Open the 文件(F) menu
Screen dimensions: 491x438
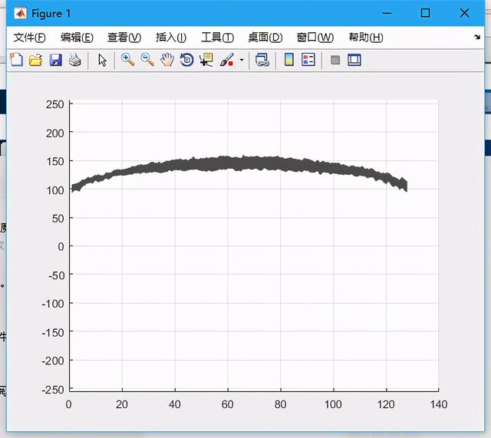[x=29, y=38]
